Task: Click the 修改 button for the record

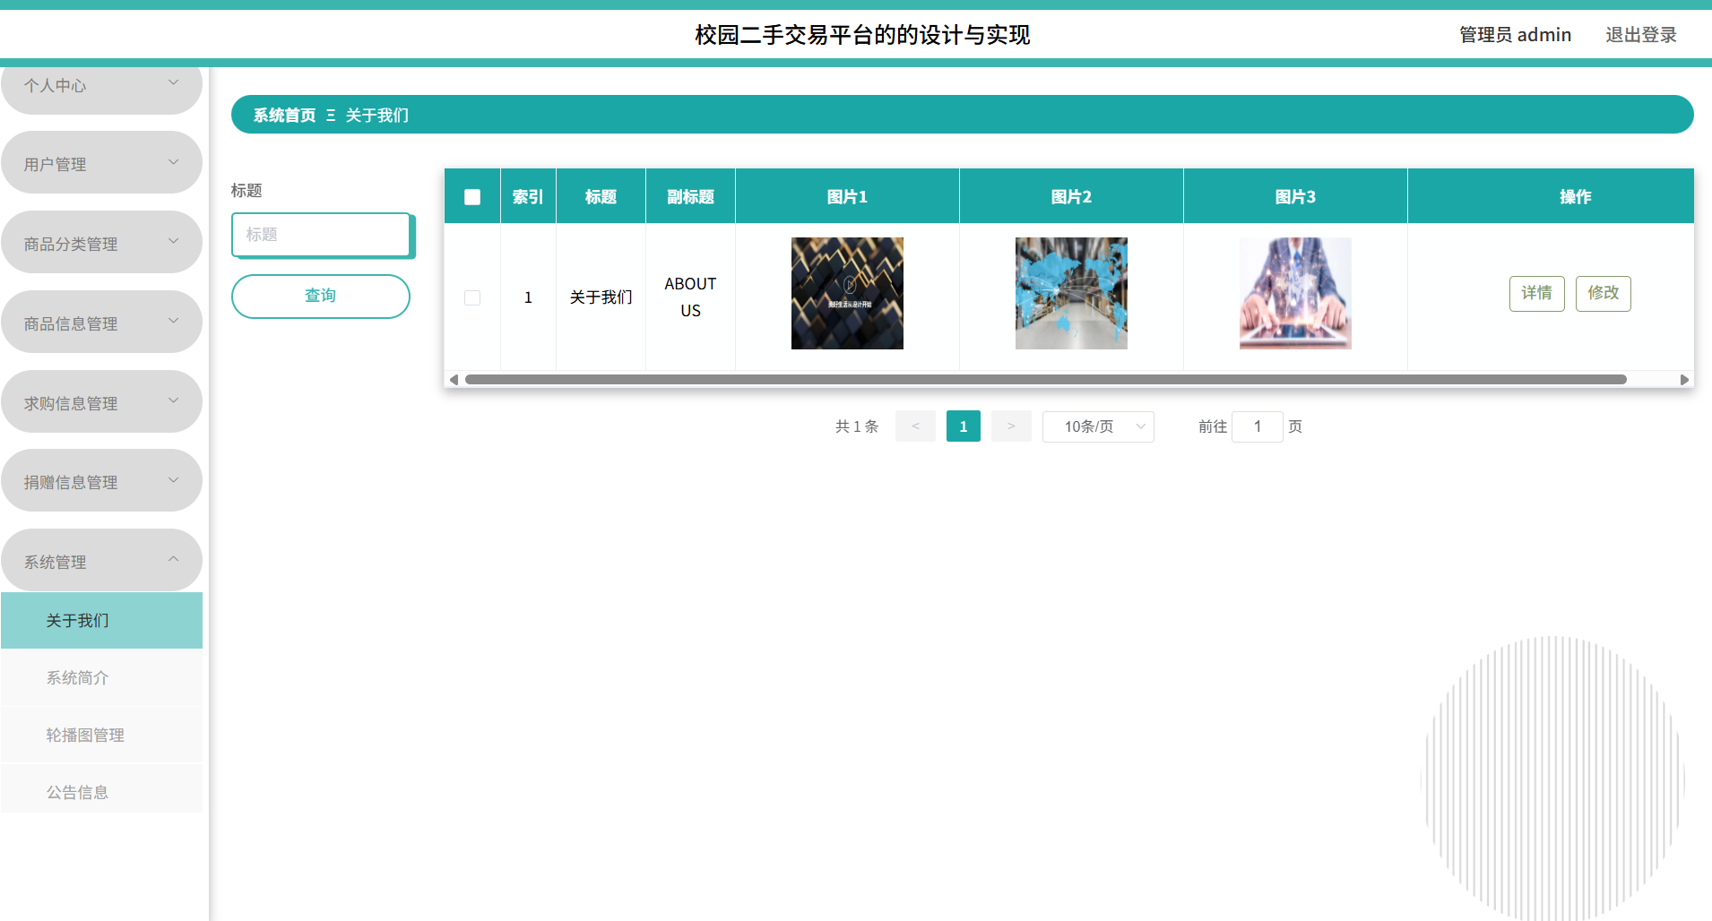Action: pyautogui.click(x=1604, y=293)
